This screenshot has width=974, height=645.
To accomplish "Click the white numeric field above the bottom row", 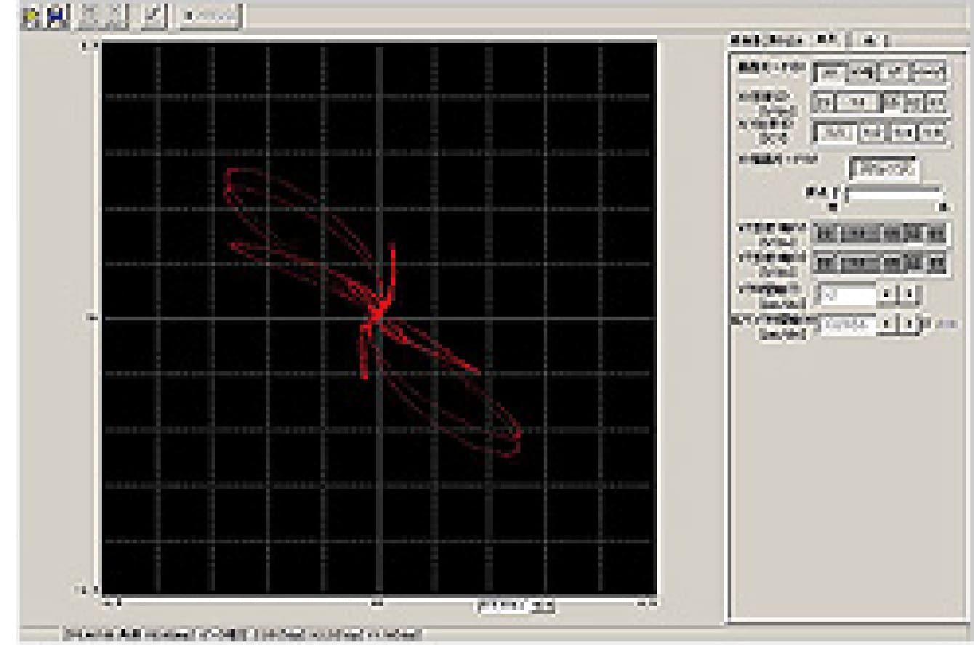I will tap(847, 295).
